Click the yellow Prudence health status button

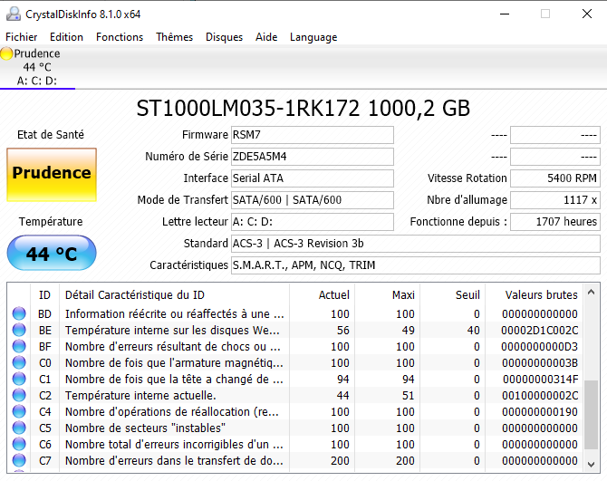[52, 175]
